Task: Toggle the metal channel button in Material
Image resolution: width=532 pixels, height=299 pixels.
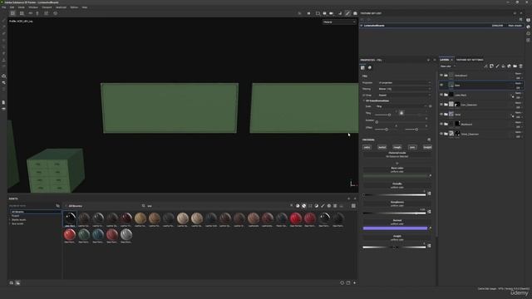Action: [x=382, y=147]
